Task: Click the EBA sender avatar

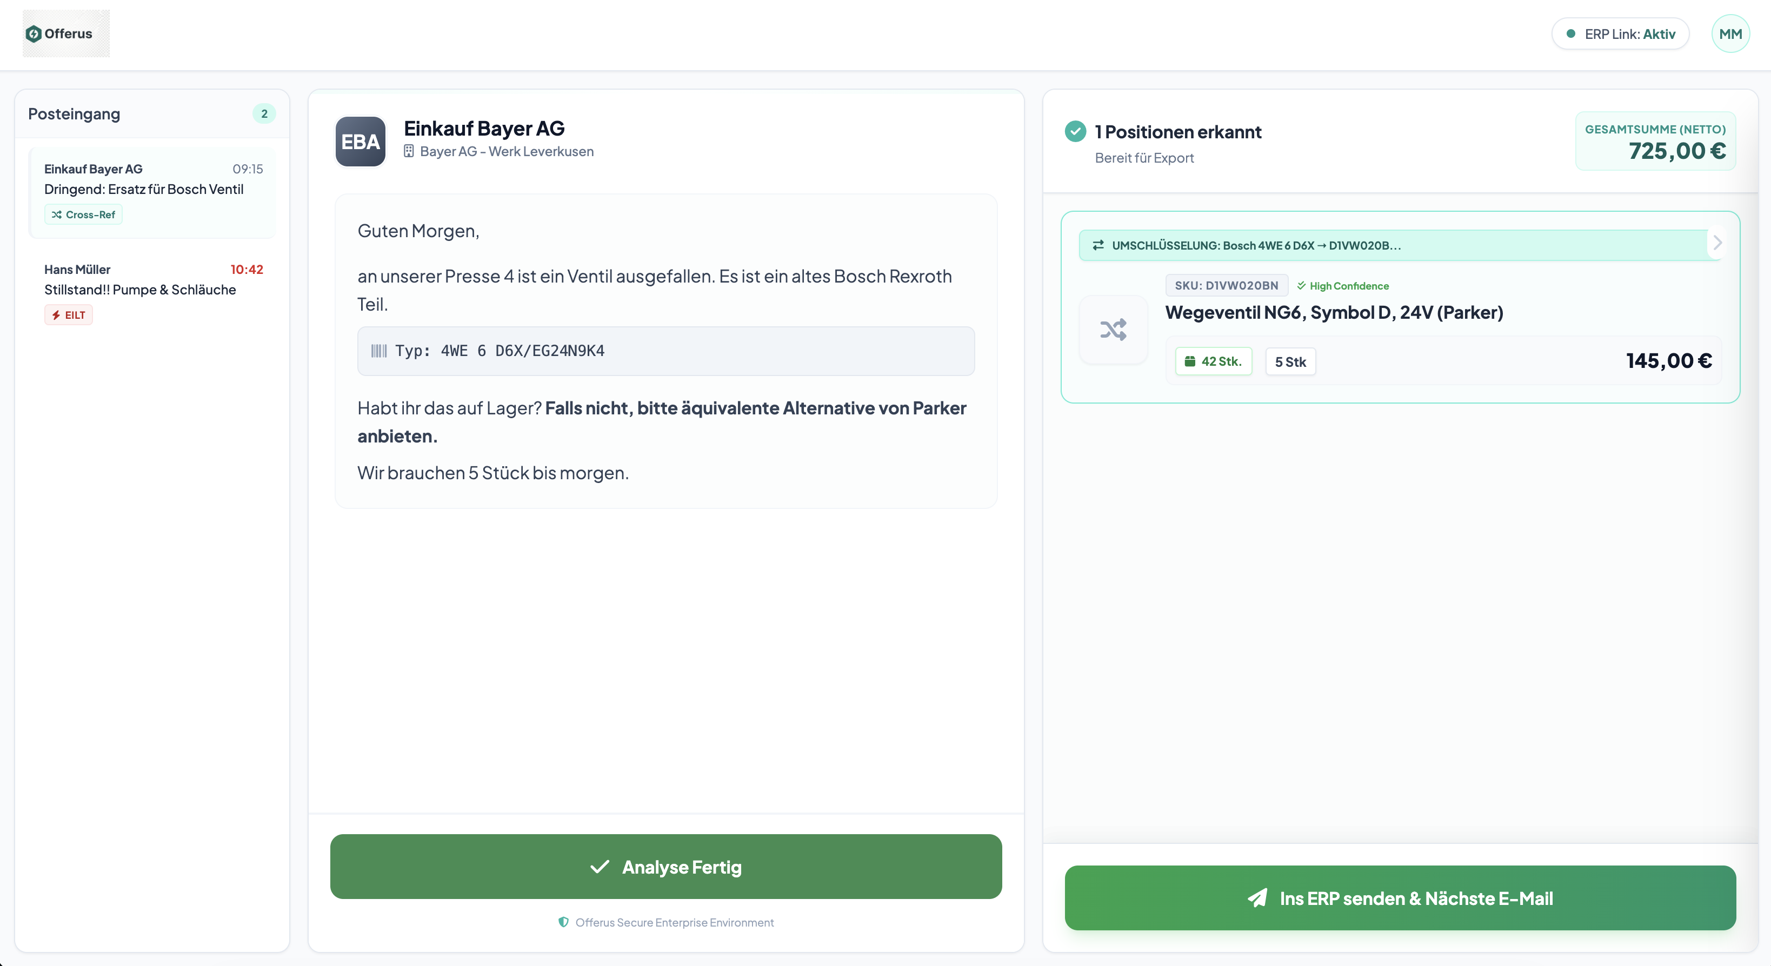Action: click(x=360, y=142)
